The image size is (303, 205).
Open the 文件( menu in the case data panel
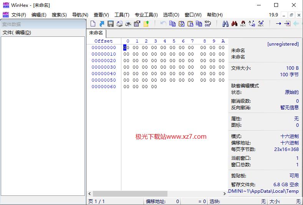click(x=8, y=33)
